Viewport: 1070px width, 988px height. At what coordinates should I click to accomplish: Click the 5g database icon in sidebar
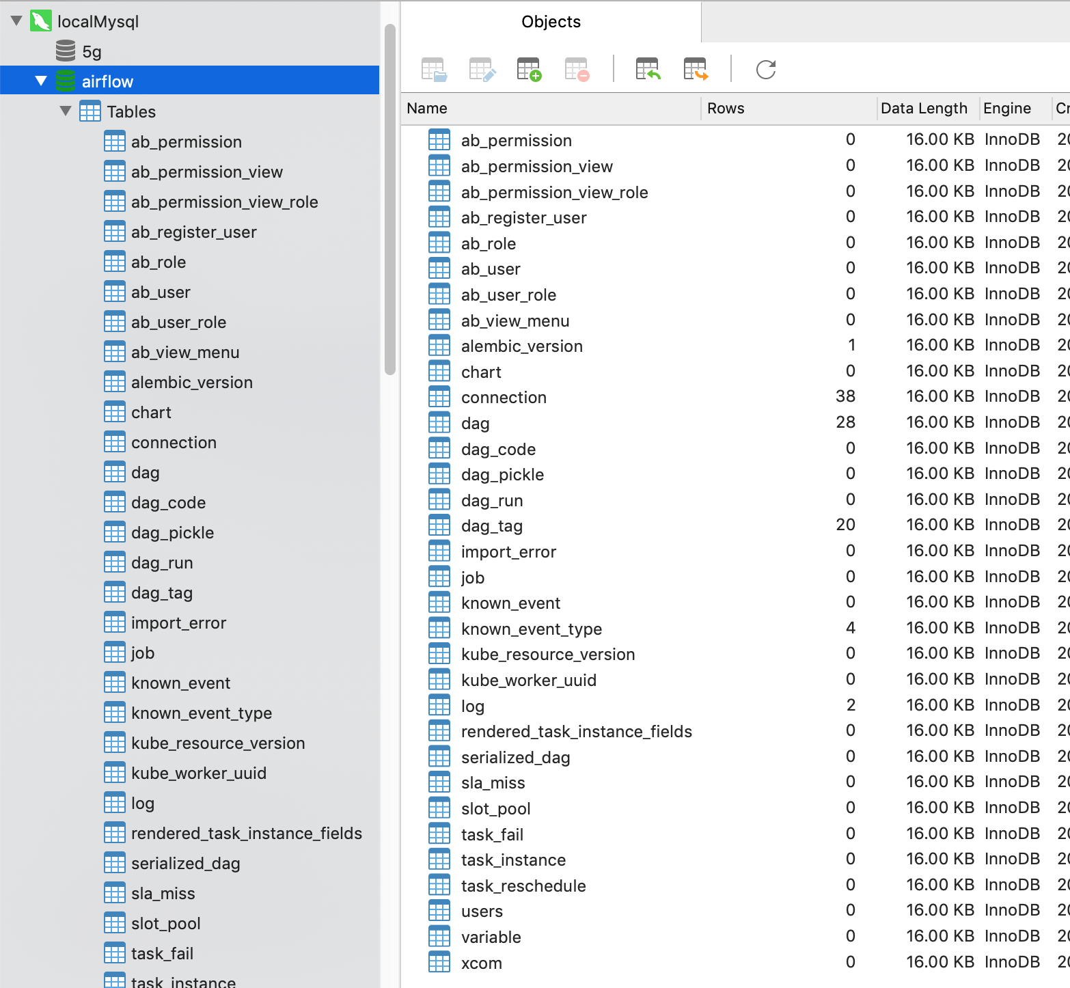(x=66, y=51)
